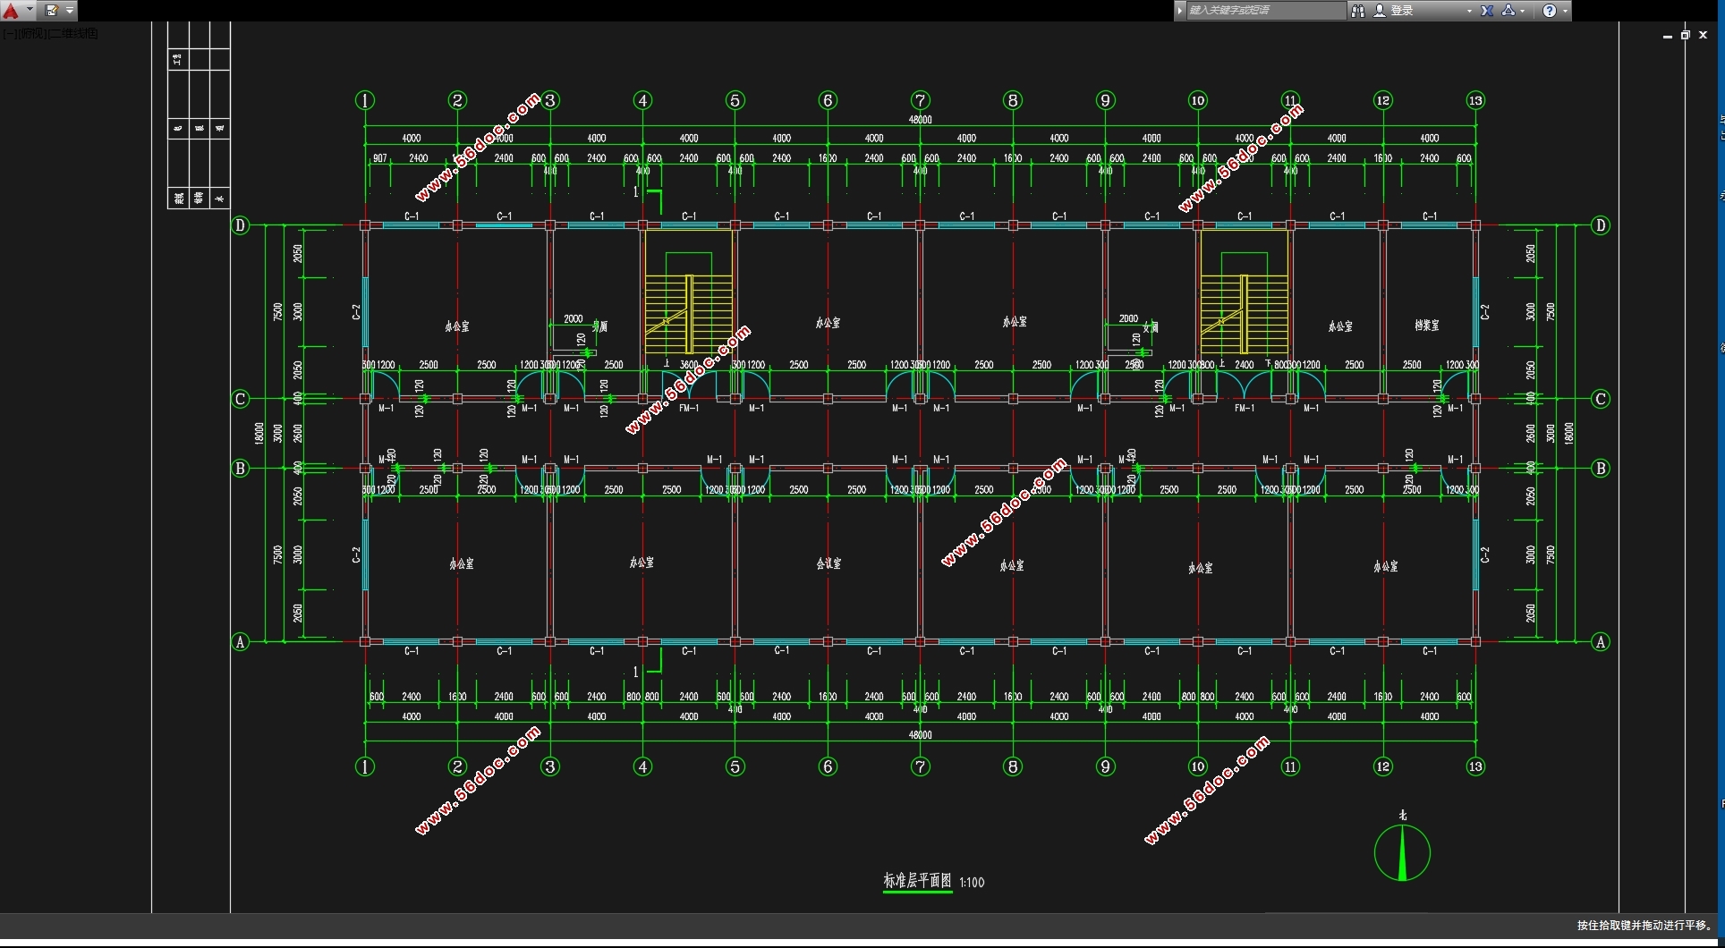Open Help with the question mark icon

pyautogui.click(x=1550, y=11)
